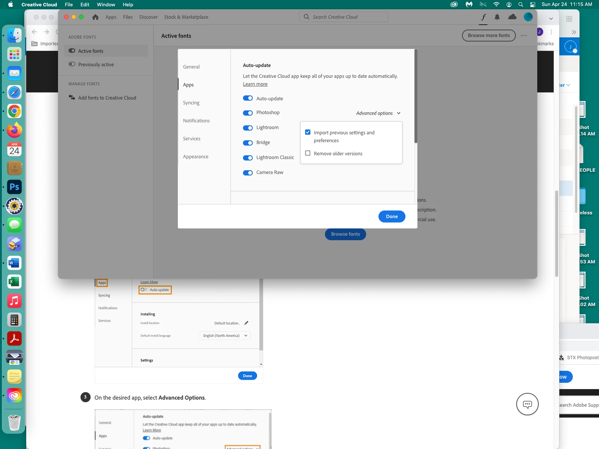This screenshot has width=599, height=449.
Task: Toggle Lightroom Classic auto-update switch
Action: 248,158
